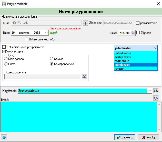Choose miesięczne from the list
Screen dimensions: 162x142
click(x=136, y=65)
